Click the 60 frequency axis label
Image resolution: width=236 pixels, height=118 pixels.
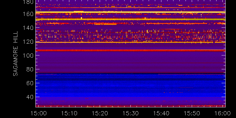tap(30, 83)
